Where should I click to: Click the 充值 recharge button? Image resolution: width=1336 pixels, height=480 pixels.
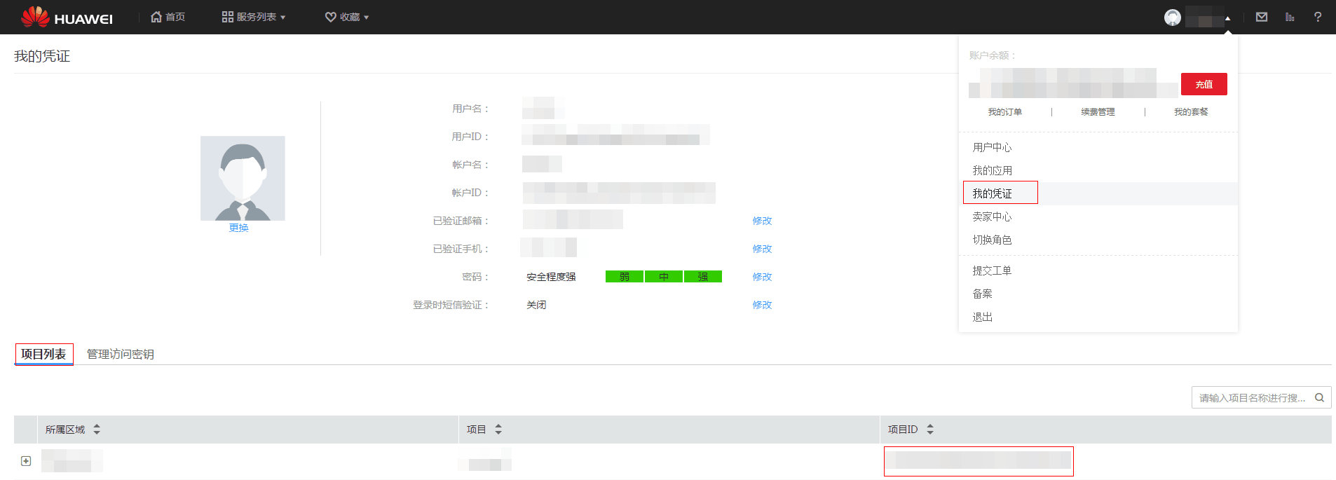click(1204, 84)
